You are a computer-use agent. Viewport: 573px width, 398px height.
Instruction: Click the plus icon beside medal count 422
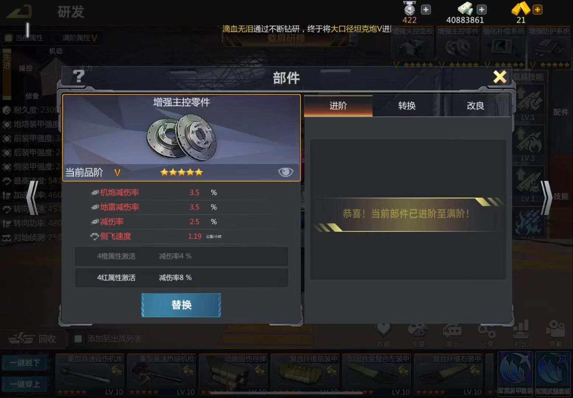coord(426,10)
